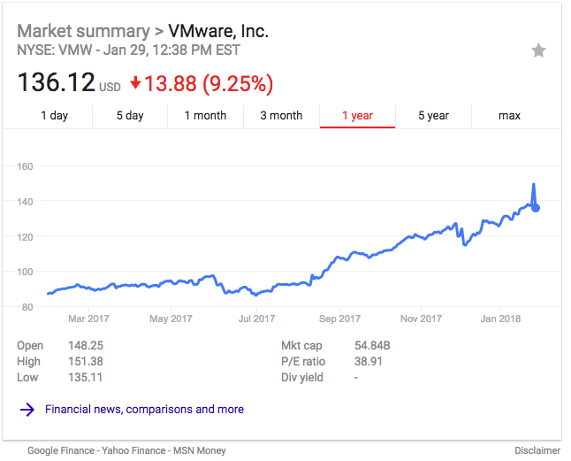Click the star favorite icon

(x=538, y=50)
